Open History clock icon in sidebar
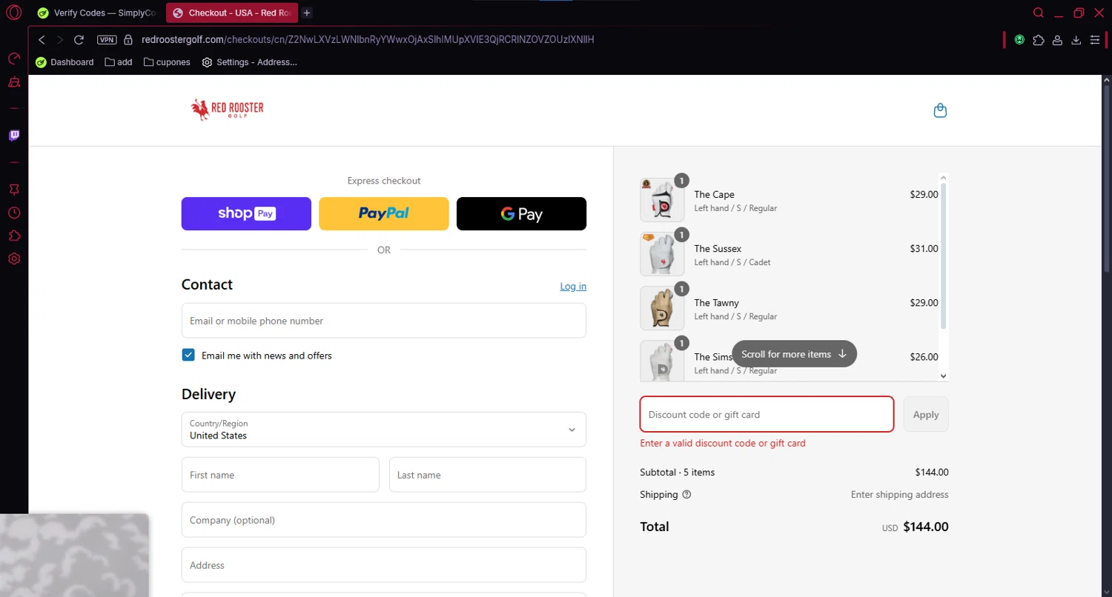1112x597 pixels. (x=14, y=213)
